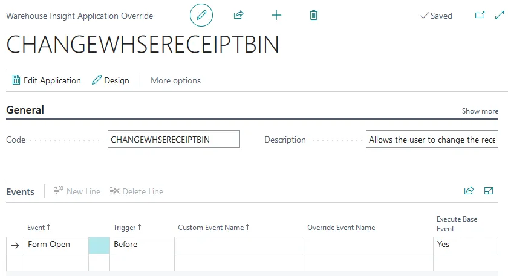
Task: Click the Edit Application action
Action: click(x=47, y=80)
